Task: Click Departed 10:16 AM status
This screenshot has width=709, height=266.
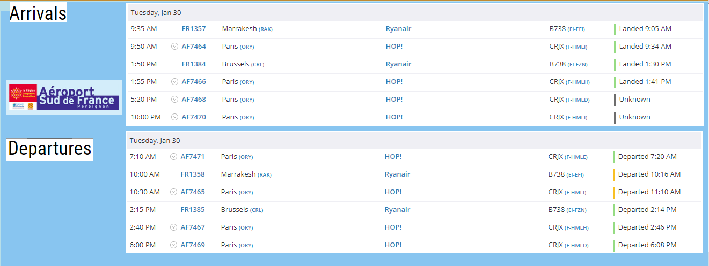Action: (x=649, y=174)
